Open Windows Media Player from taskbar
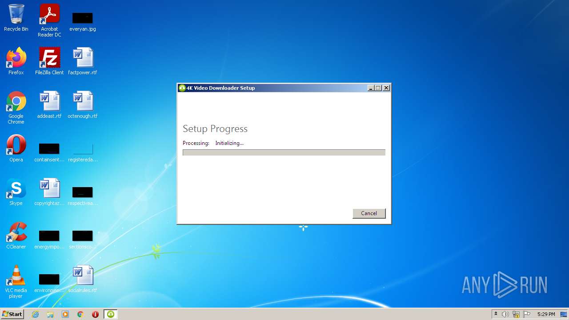This screenshot has width=569, height=320. point(65,314)
